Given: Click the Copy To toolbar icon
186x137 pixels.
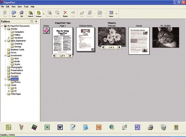Looking at the screenshot, I should pyautogui.click(x=57, y=14).
